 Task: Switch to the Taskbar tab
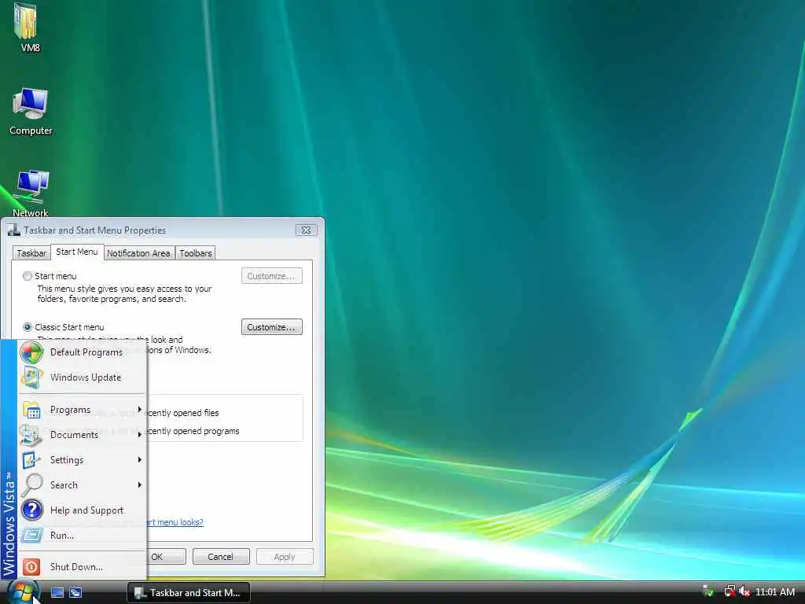tap(31, 253)
